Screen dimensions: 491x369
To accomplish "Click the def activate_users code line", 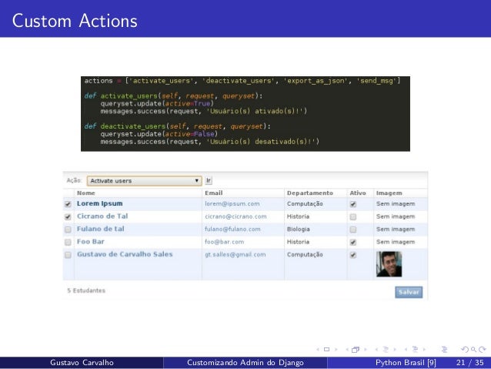I will click(x=173, y=96).
